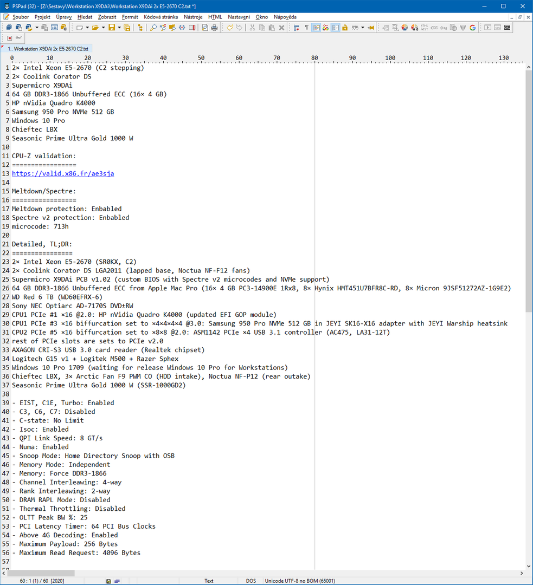Click the Delete X icon
Image resolution: width=533 pixels, height=585 pixels.
(x=281, y=28)
